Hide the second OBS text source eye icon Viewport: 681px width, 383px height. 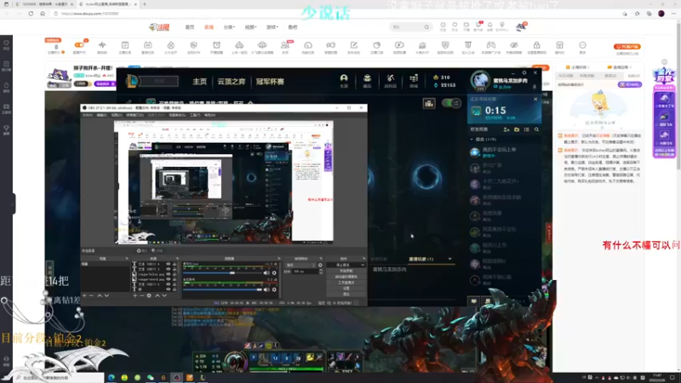[168, 269]
